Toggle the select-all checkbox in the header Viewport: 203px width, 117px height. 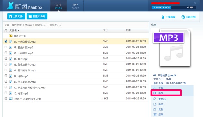point(6,31)
